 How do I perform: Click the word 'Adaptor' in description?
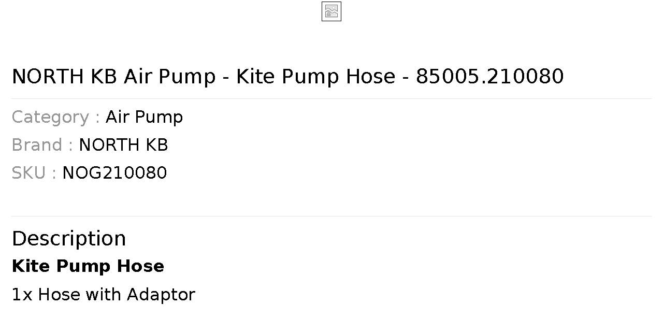tap(161, 295)
